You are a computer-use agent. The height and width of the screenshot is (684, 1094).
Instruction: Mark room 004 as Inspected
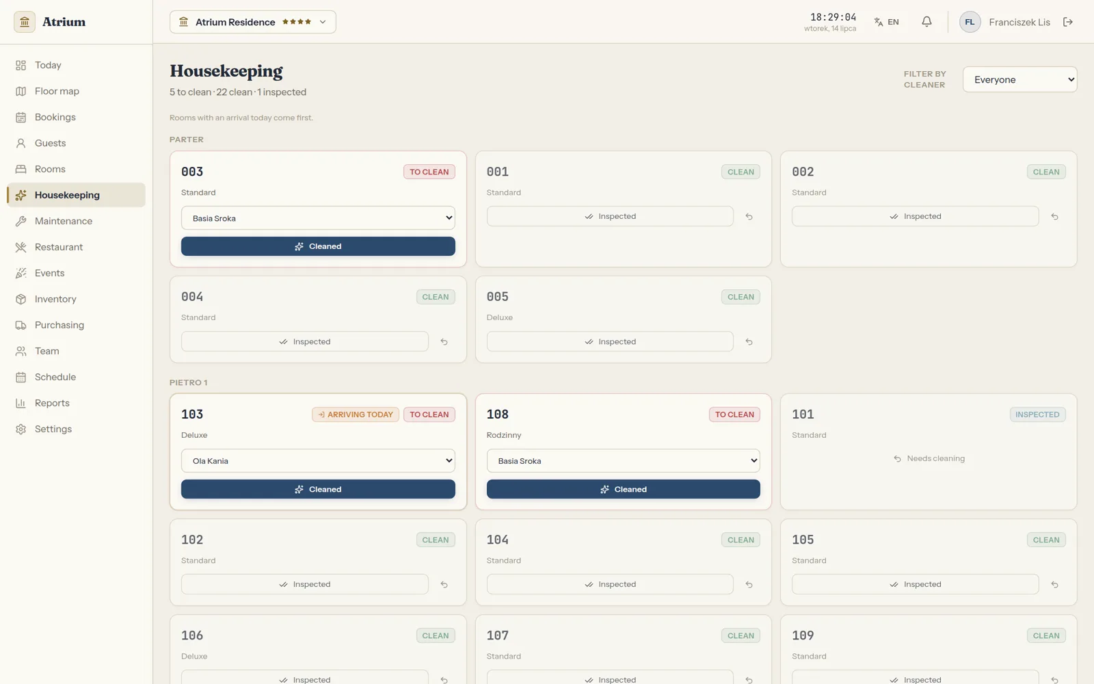(305, 342)
